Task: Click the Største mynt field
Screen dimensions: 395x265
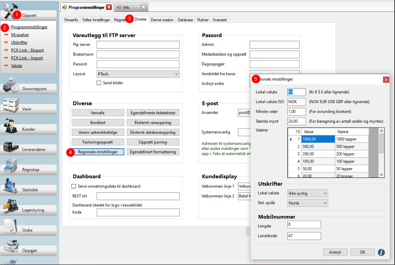Action: (297, 121)
